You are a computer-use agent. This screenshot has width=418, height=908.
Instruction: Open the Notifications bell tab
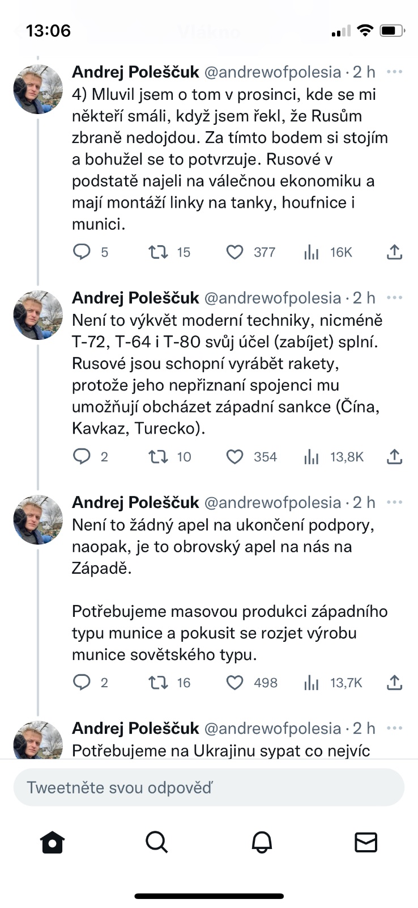coord(262,842)
